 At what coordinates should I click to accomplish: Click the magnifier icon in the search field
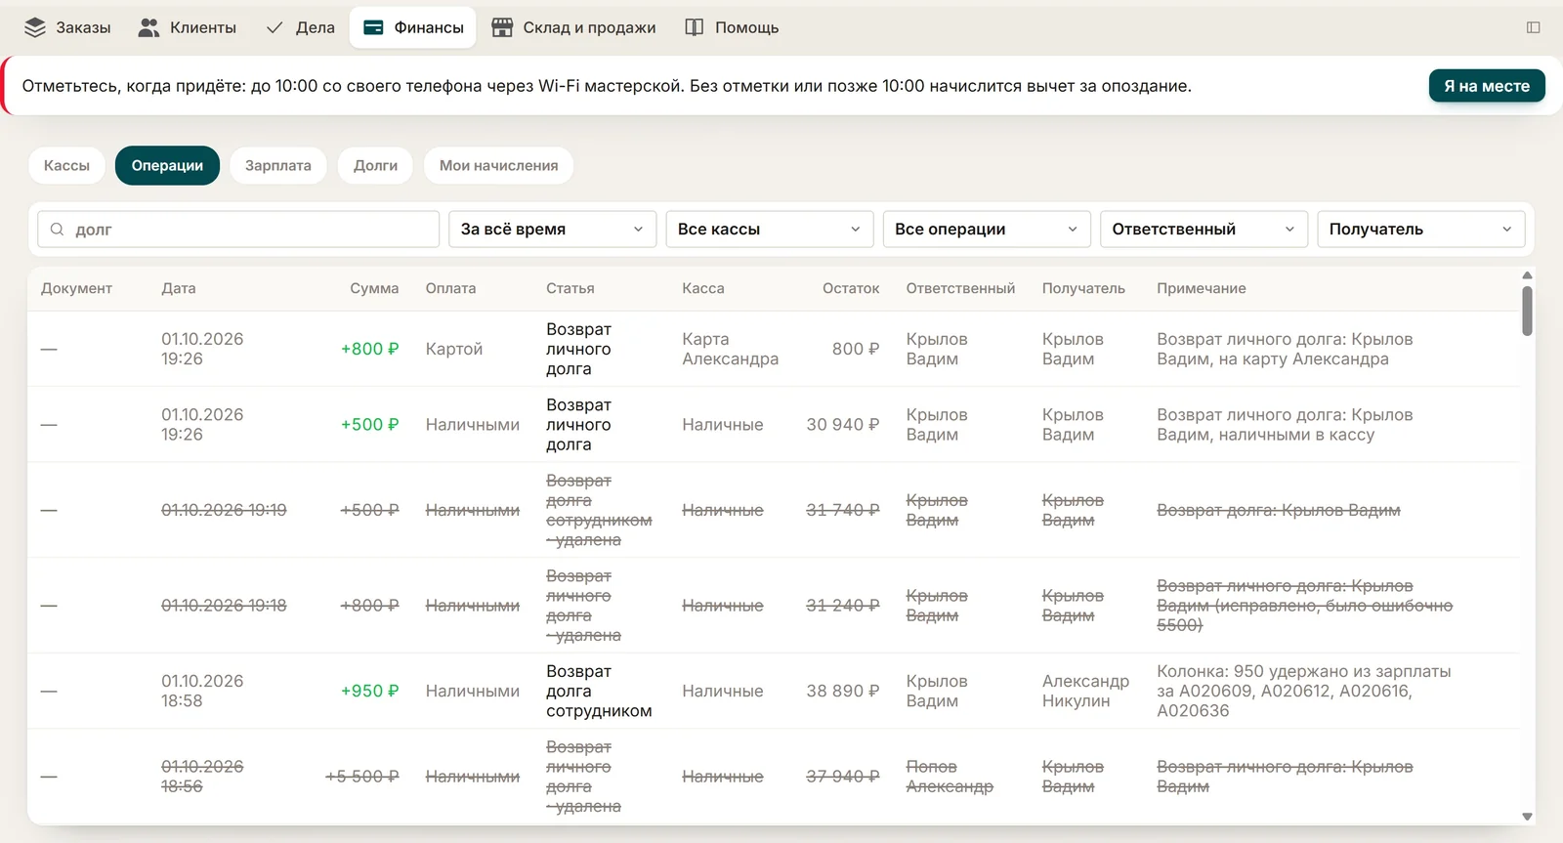tap(57, 229)
